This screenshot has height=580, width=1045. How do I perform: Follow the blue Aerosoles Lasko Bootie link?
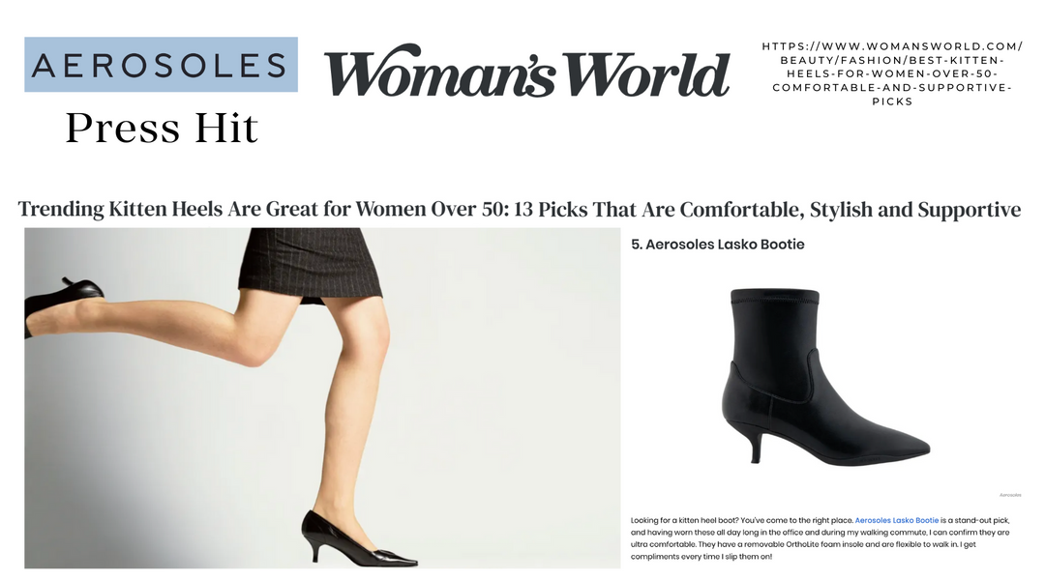[x=896, y=520]
